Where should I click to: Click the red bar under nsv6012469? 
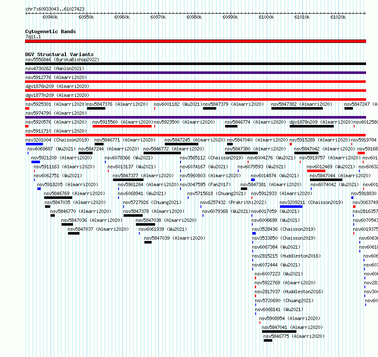[x=316, y=171]
